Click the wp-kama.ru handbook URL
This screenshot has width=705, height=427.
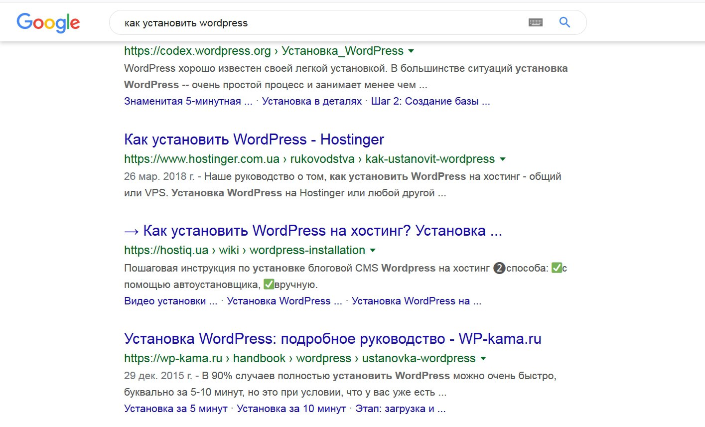click(300, 358)
